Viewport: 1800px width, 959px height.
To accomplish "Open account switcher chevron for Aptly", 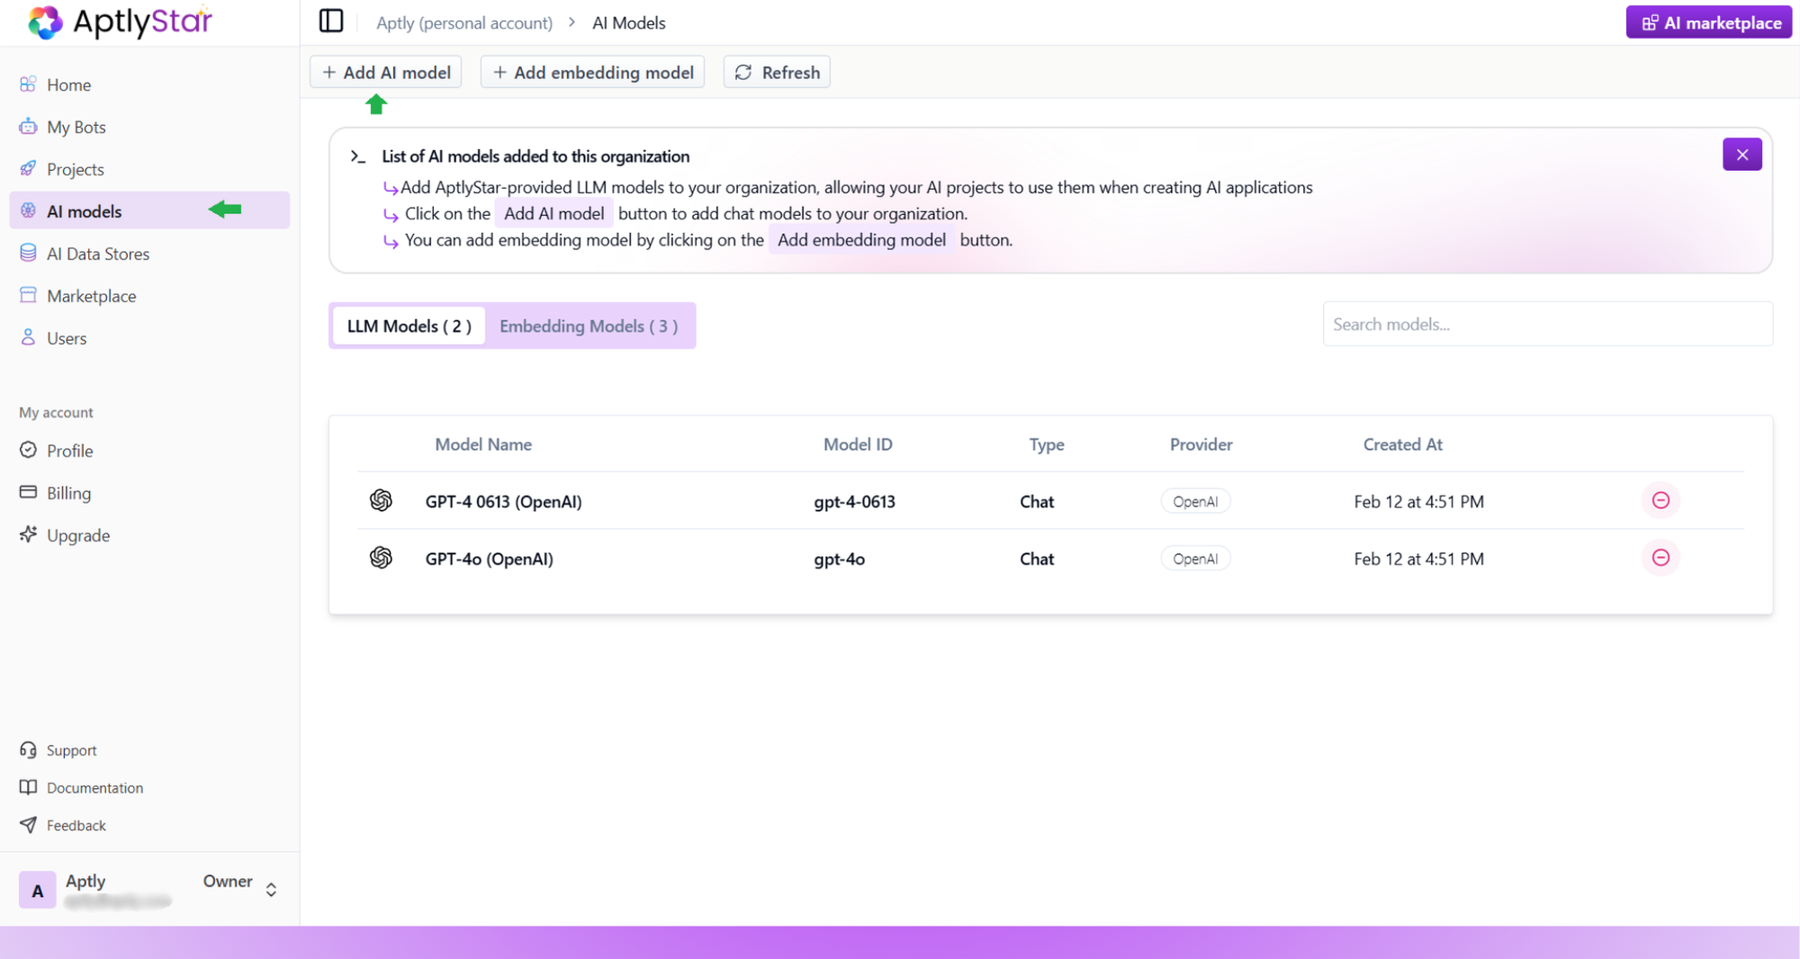I will click(271, 890).
